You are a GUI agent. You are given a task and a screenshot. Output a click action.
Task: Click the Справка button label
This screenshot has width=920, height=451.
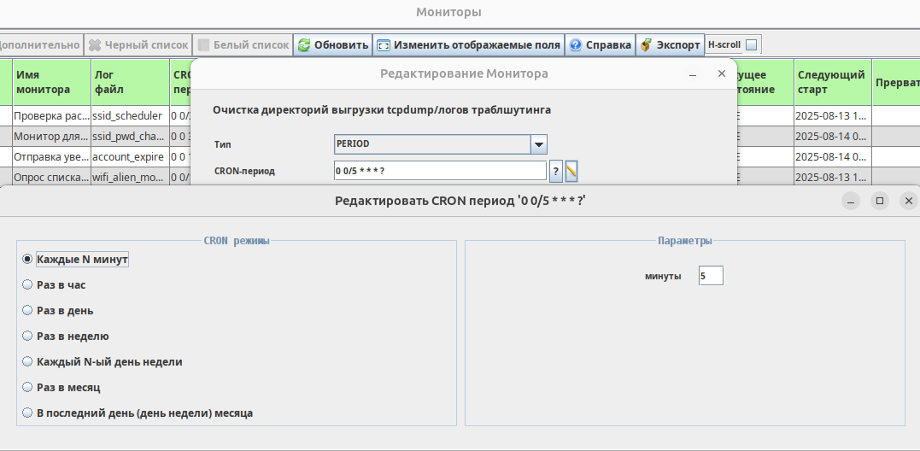tap(608, 45)
